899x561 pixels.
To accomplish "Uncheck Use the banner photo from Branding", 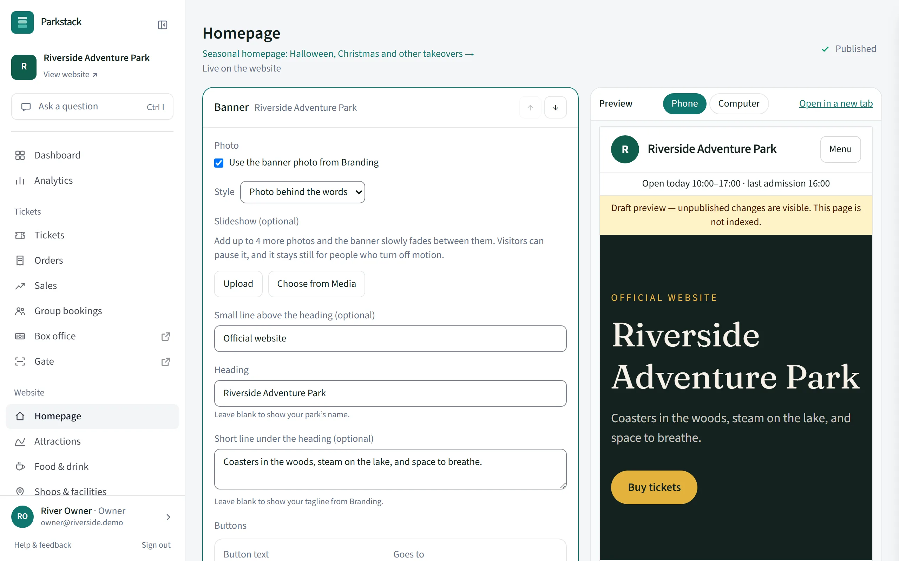I will click(219, 163).
